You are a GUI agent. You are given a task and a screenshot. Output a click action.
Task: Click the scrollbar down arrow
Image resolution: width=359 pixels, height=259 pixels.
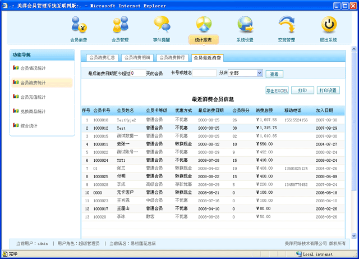pos(354,235)
